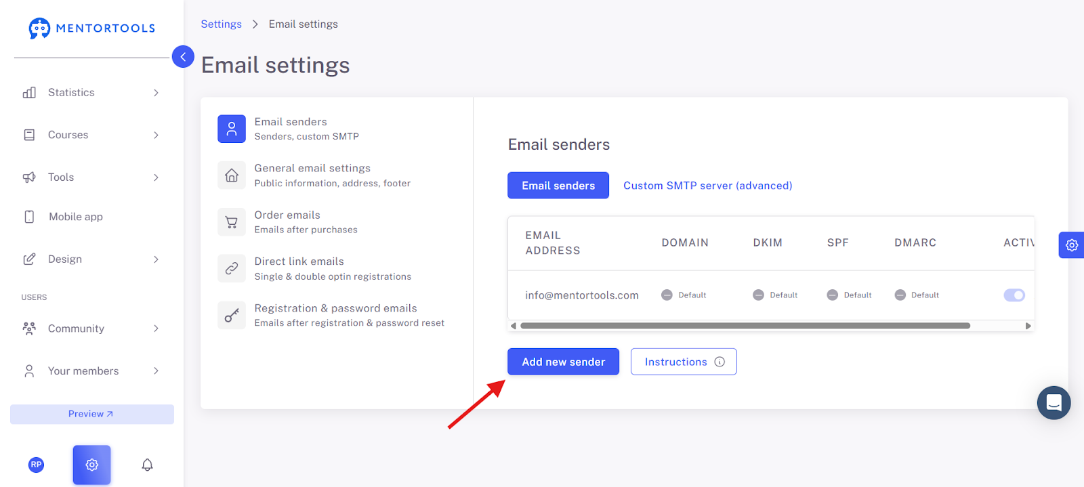Image resolution: width=1084 pixels, height=487 pixels.
Task: Switch to the Custom SMTP server (advanced) tab
Action: (707, 186)
